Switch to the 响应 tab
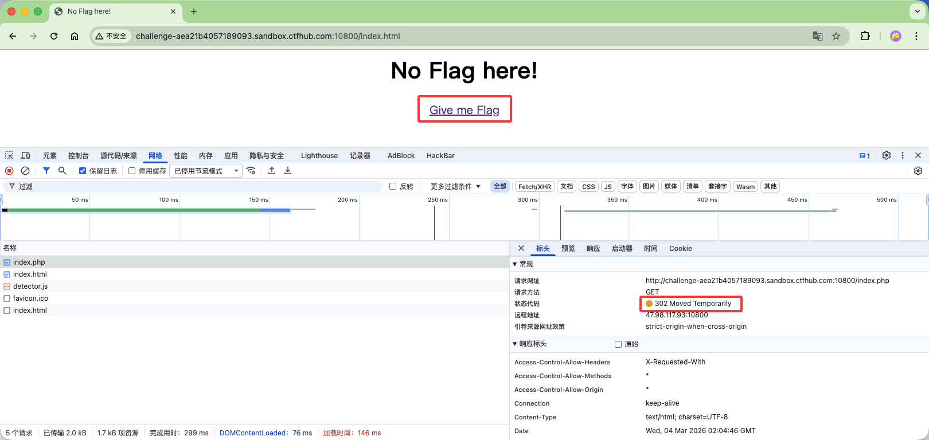 pyautogui.click(x=593, y=249)
